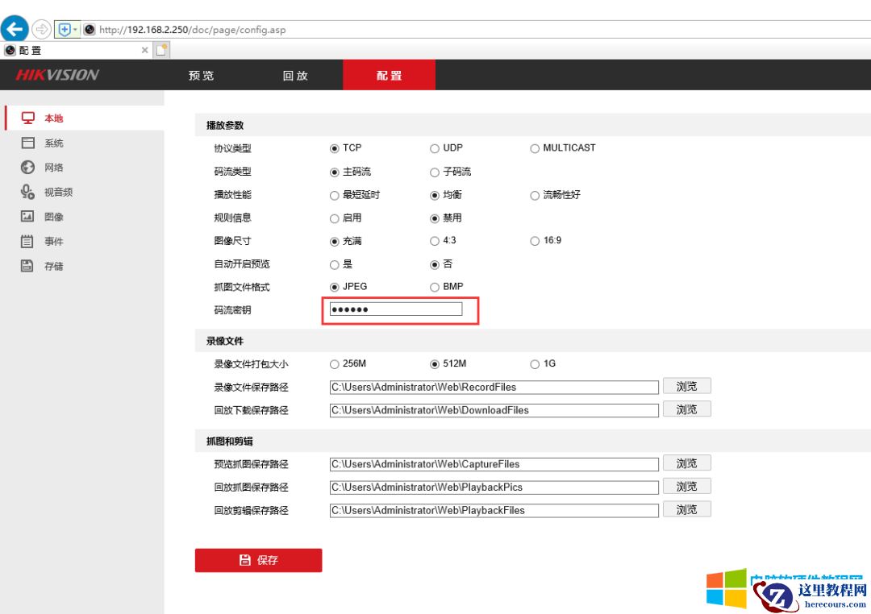Switch to the 回放 (Playback) tab

(296, 75)
